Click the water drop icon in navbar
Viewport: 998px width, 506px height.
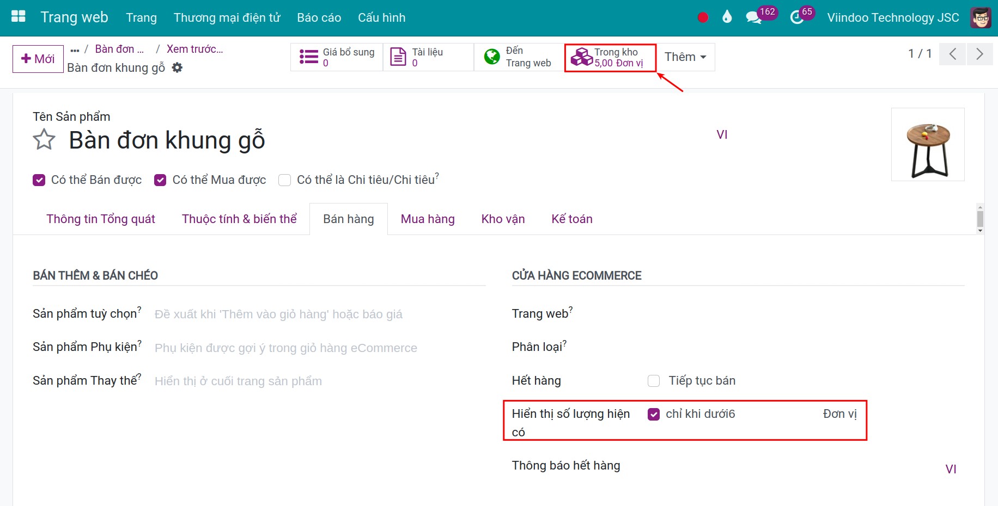point(727,17)
